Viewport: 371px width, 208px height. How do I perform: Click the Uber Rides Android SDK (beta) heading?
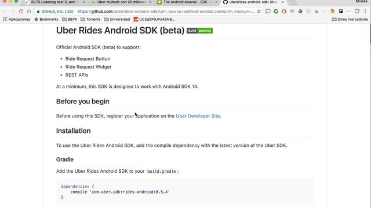[x=120, y=31]
